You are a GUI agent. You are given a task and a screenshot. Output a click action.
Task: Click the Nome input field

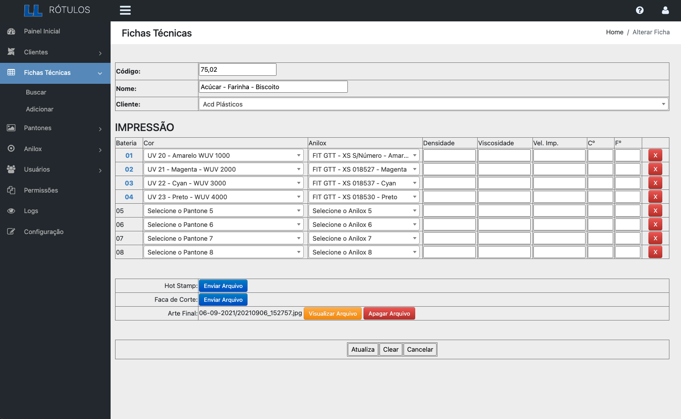coord(273,87)
